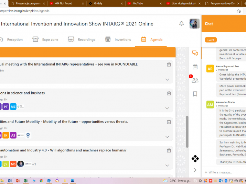Image resolution: width=246 pixels, height=184 pixels.
Task: Open the bookmarks icon in sidebar
Action: [x=195, y=94]
